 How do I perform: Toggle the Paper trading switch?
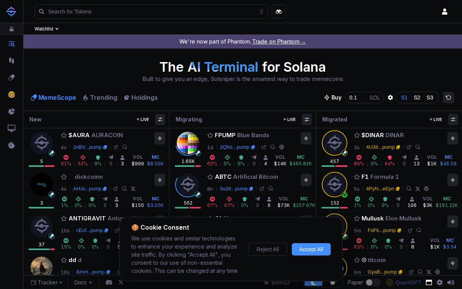point(373,282)
